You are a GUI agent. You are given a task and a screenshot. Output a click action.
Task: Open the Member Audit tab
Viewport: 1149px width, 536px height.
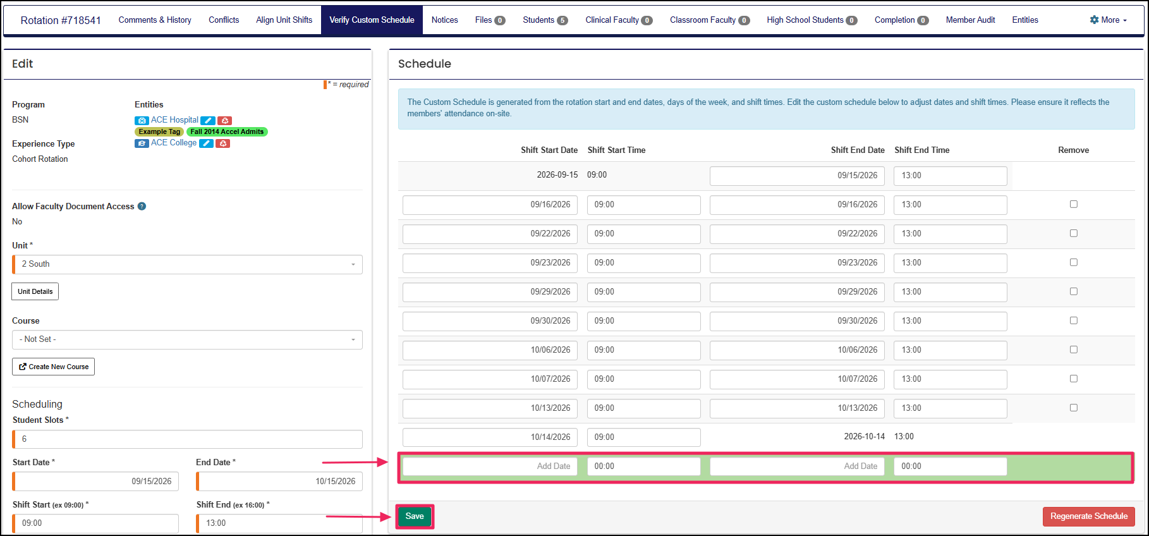pyautogui.click(x=971, y=20)
